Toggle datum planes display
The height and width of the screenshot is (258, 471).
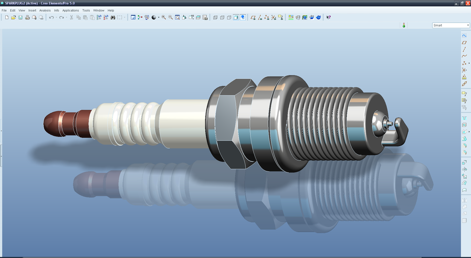[253, 18]
